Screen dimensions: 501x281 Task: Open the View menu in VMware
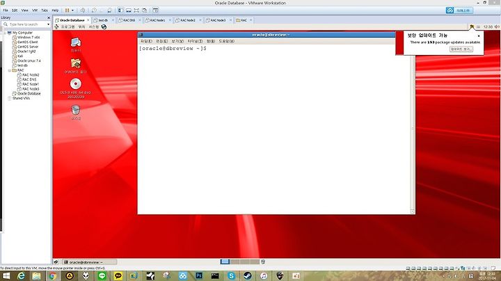pyautogui.click(x=24, y=10)
